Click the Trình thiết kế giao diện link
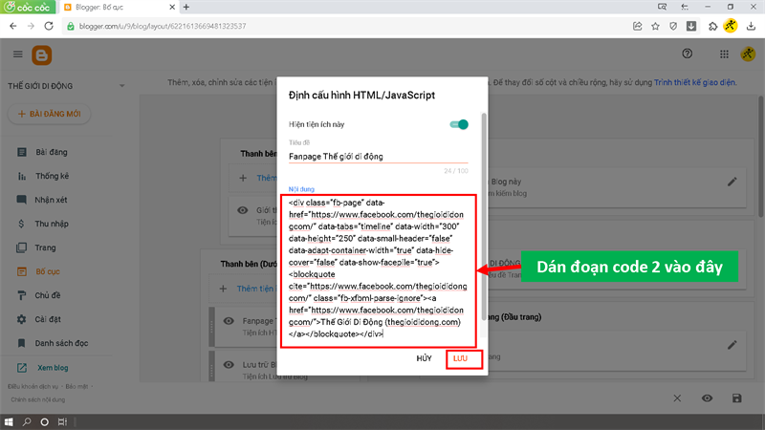This screenshot has height=430, width=765. tap(695, 82)
